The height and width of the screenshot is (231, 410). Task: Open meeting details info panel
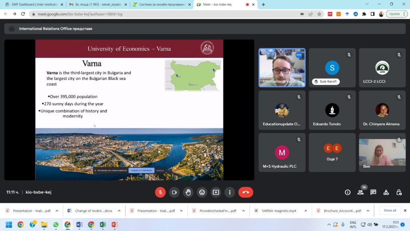348,192
